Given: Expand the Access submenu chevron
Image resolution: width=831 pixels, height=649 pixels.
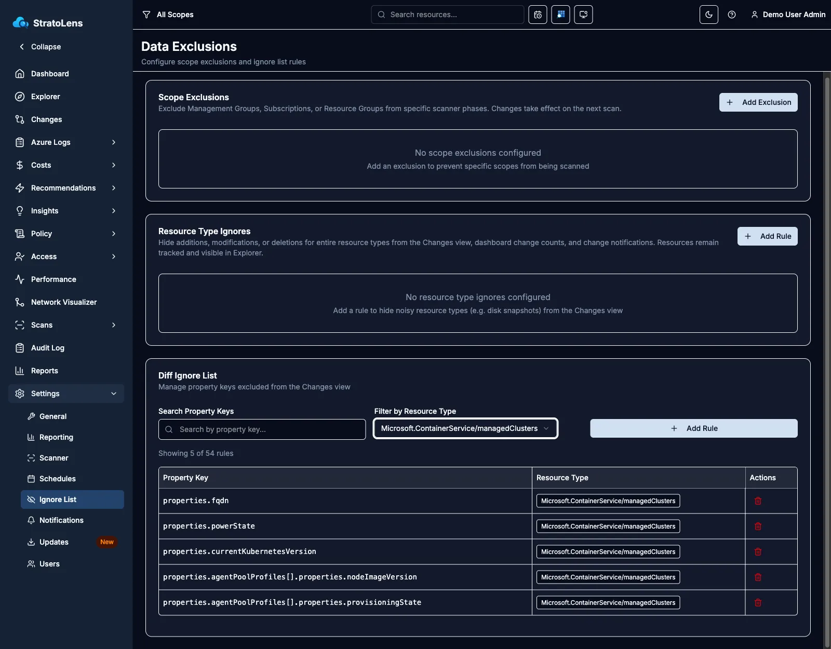Looking at the screenshot, I should [114, 256].
